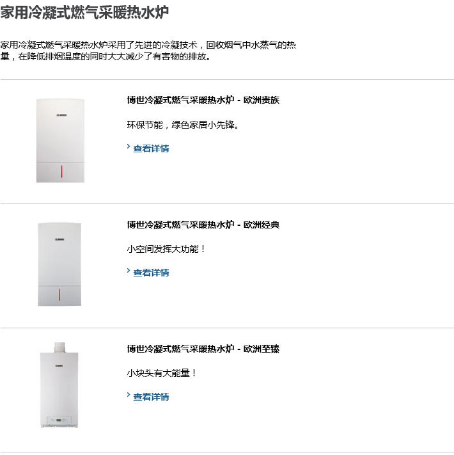Select the 博世冷凝式燃气采暖热水炉 - 欧洲贵族 title

203,100
